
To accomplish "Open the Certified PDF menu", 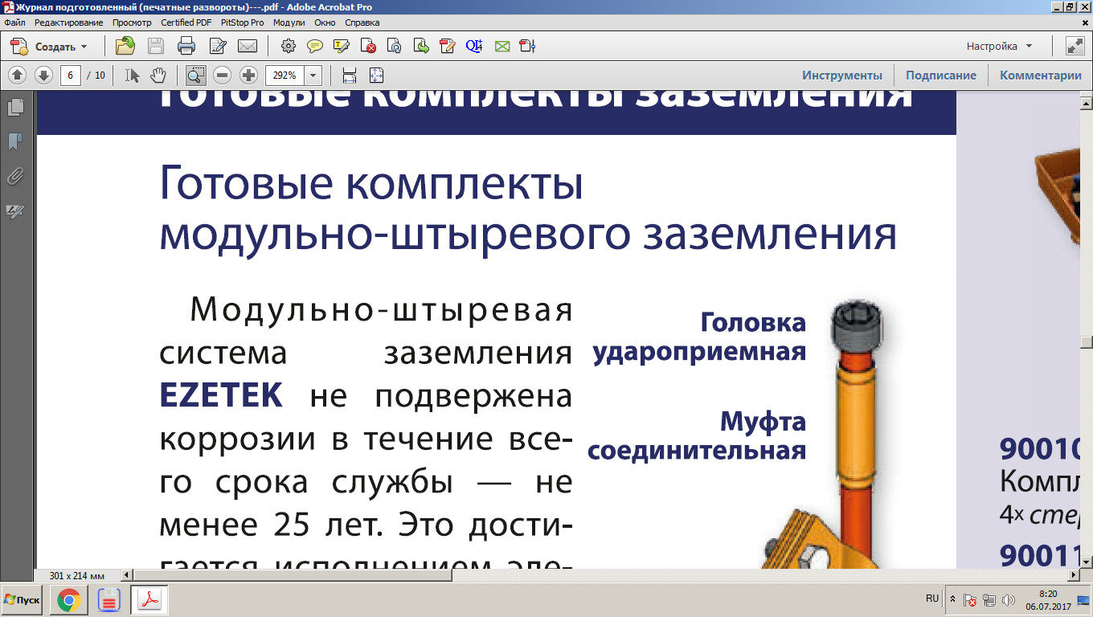I will tap(186, 22).
